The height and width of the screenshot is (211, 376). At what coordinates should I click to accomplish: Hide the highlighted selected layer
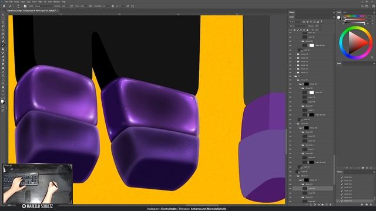click(290, 189)
